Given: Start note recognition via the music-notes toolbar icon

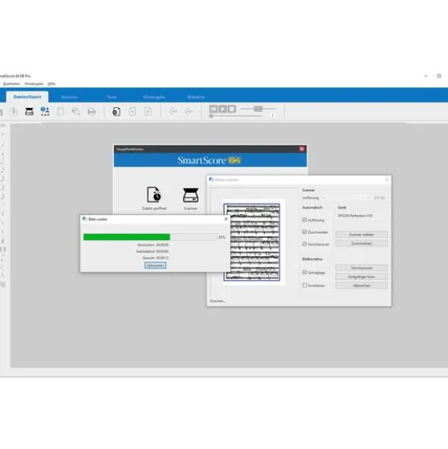Looking at the screenshot, I should tap(45, 112).
